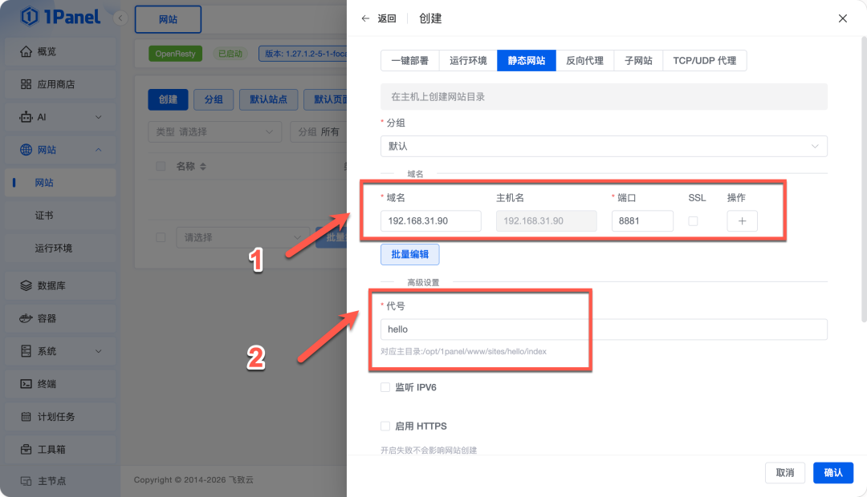Screen dimensions: 867x497
Task: Click the 终端 terminal icon
Action: (26, 384)
